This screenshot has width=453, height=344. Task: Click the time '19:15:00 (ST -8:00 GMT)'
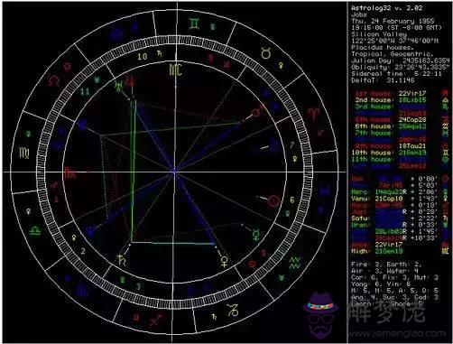pos(397,28)
